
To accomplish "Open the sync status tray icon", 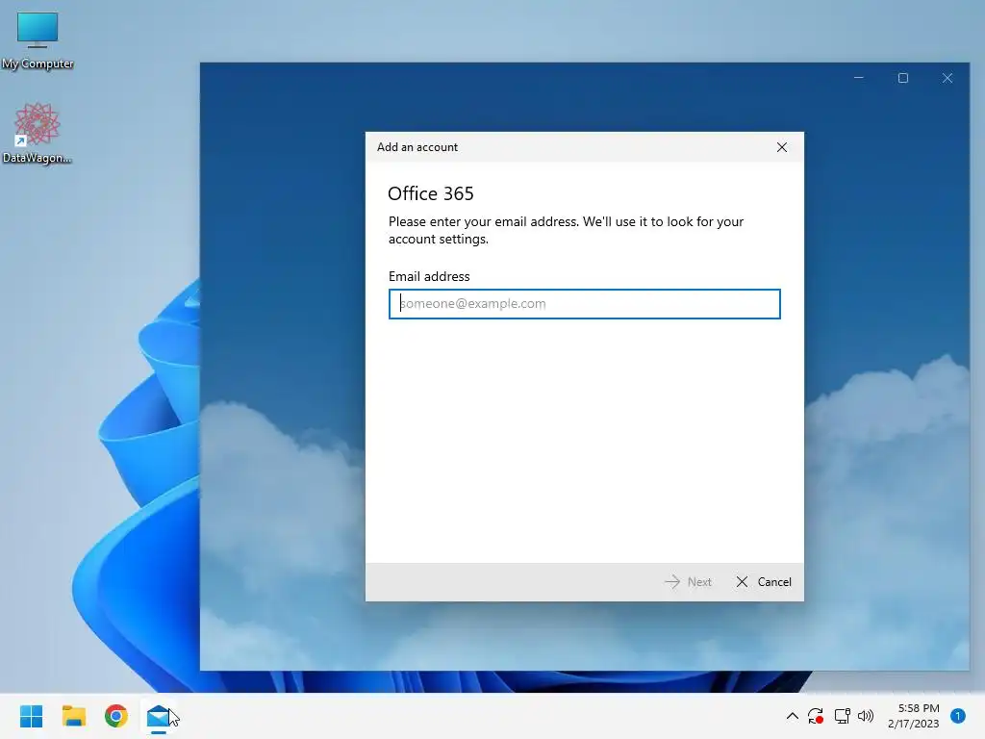I will pyautogui.click(x=816, y=716).
